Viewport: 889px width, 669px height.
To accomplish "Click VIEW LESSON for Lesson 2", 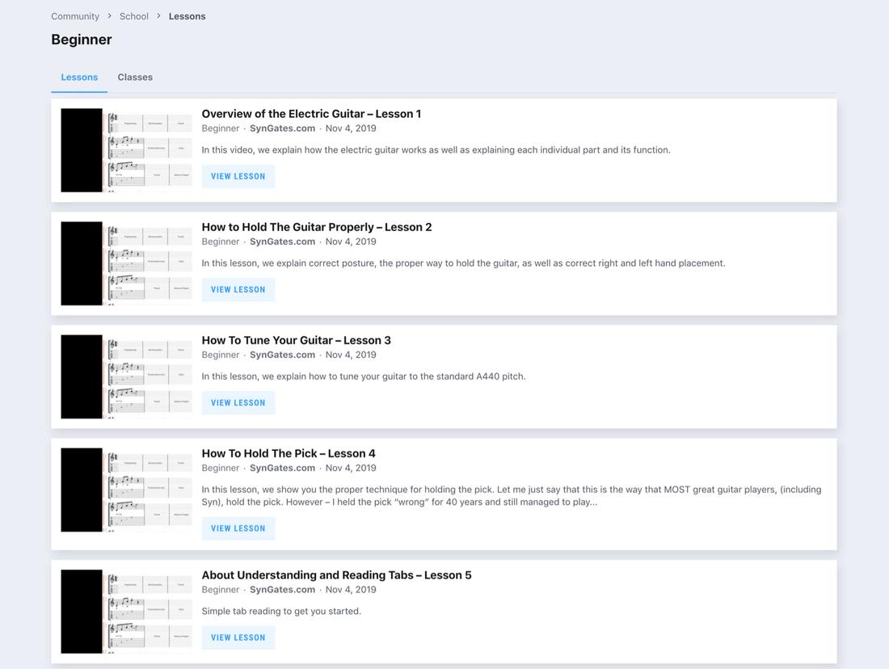I will (x=238, y=289).
